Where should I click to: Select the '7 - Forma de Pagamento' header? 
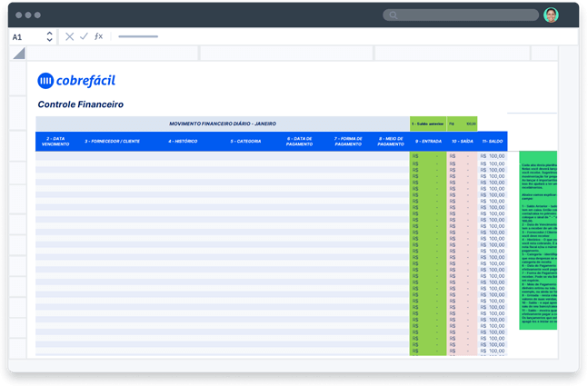point(348,142)
